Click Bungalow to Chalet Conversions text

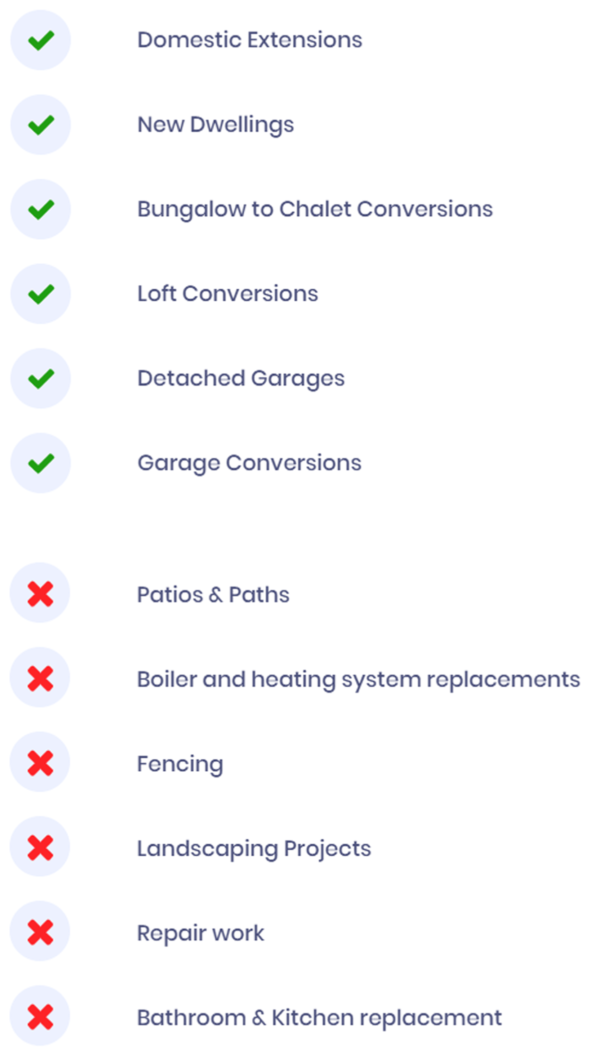tap(315, 209)
